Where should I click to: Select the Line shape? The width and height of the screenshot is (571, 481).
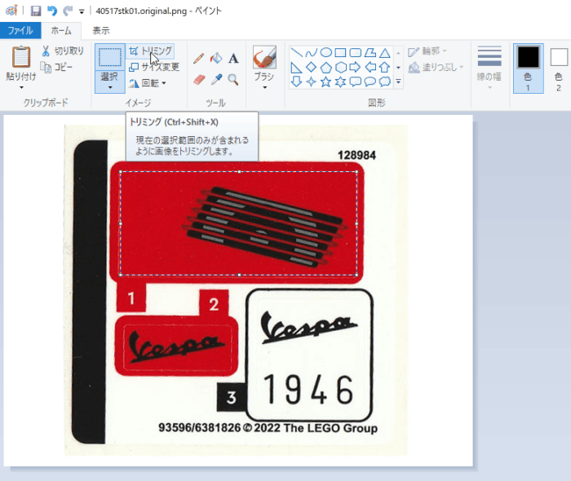[297, 53]
